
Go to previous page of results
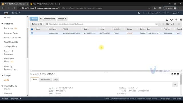click(x=164, y=24)
